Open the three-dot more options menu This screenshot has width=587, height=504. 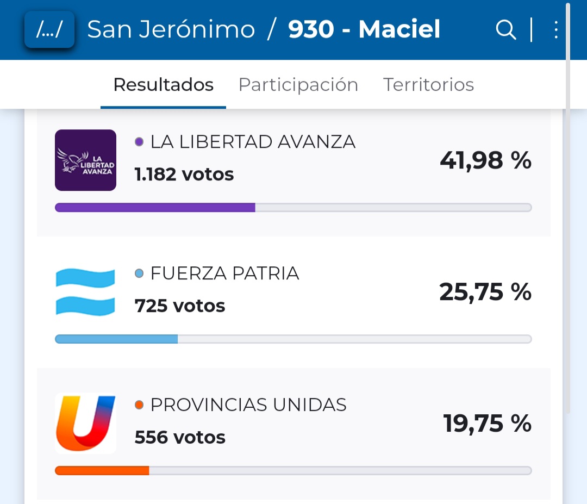pos(555,30)
